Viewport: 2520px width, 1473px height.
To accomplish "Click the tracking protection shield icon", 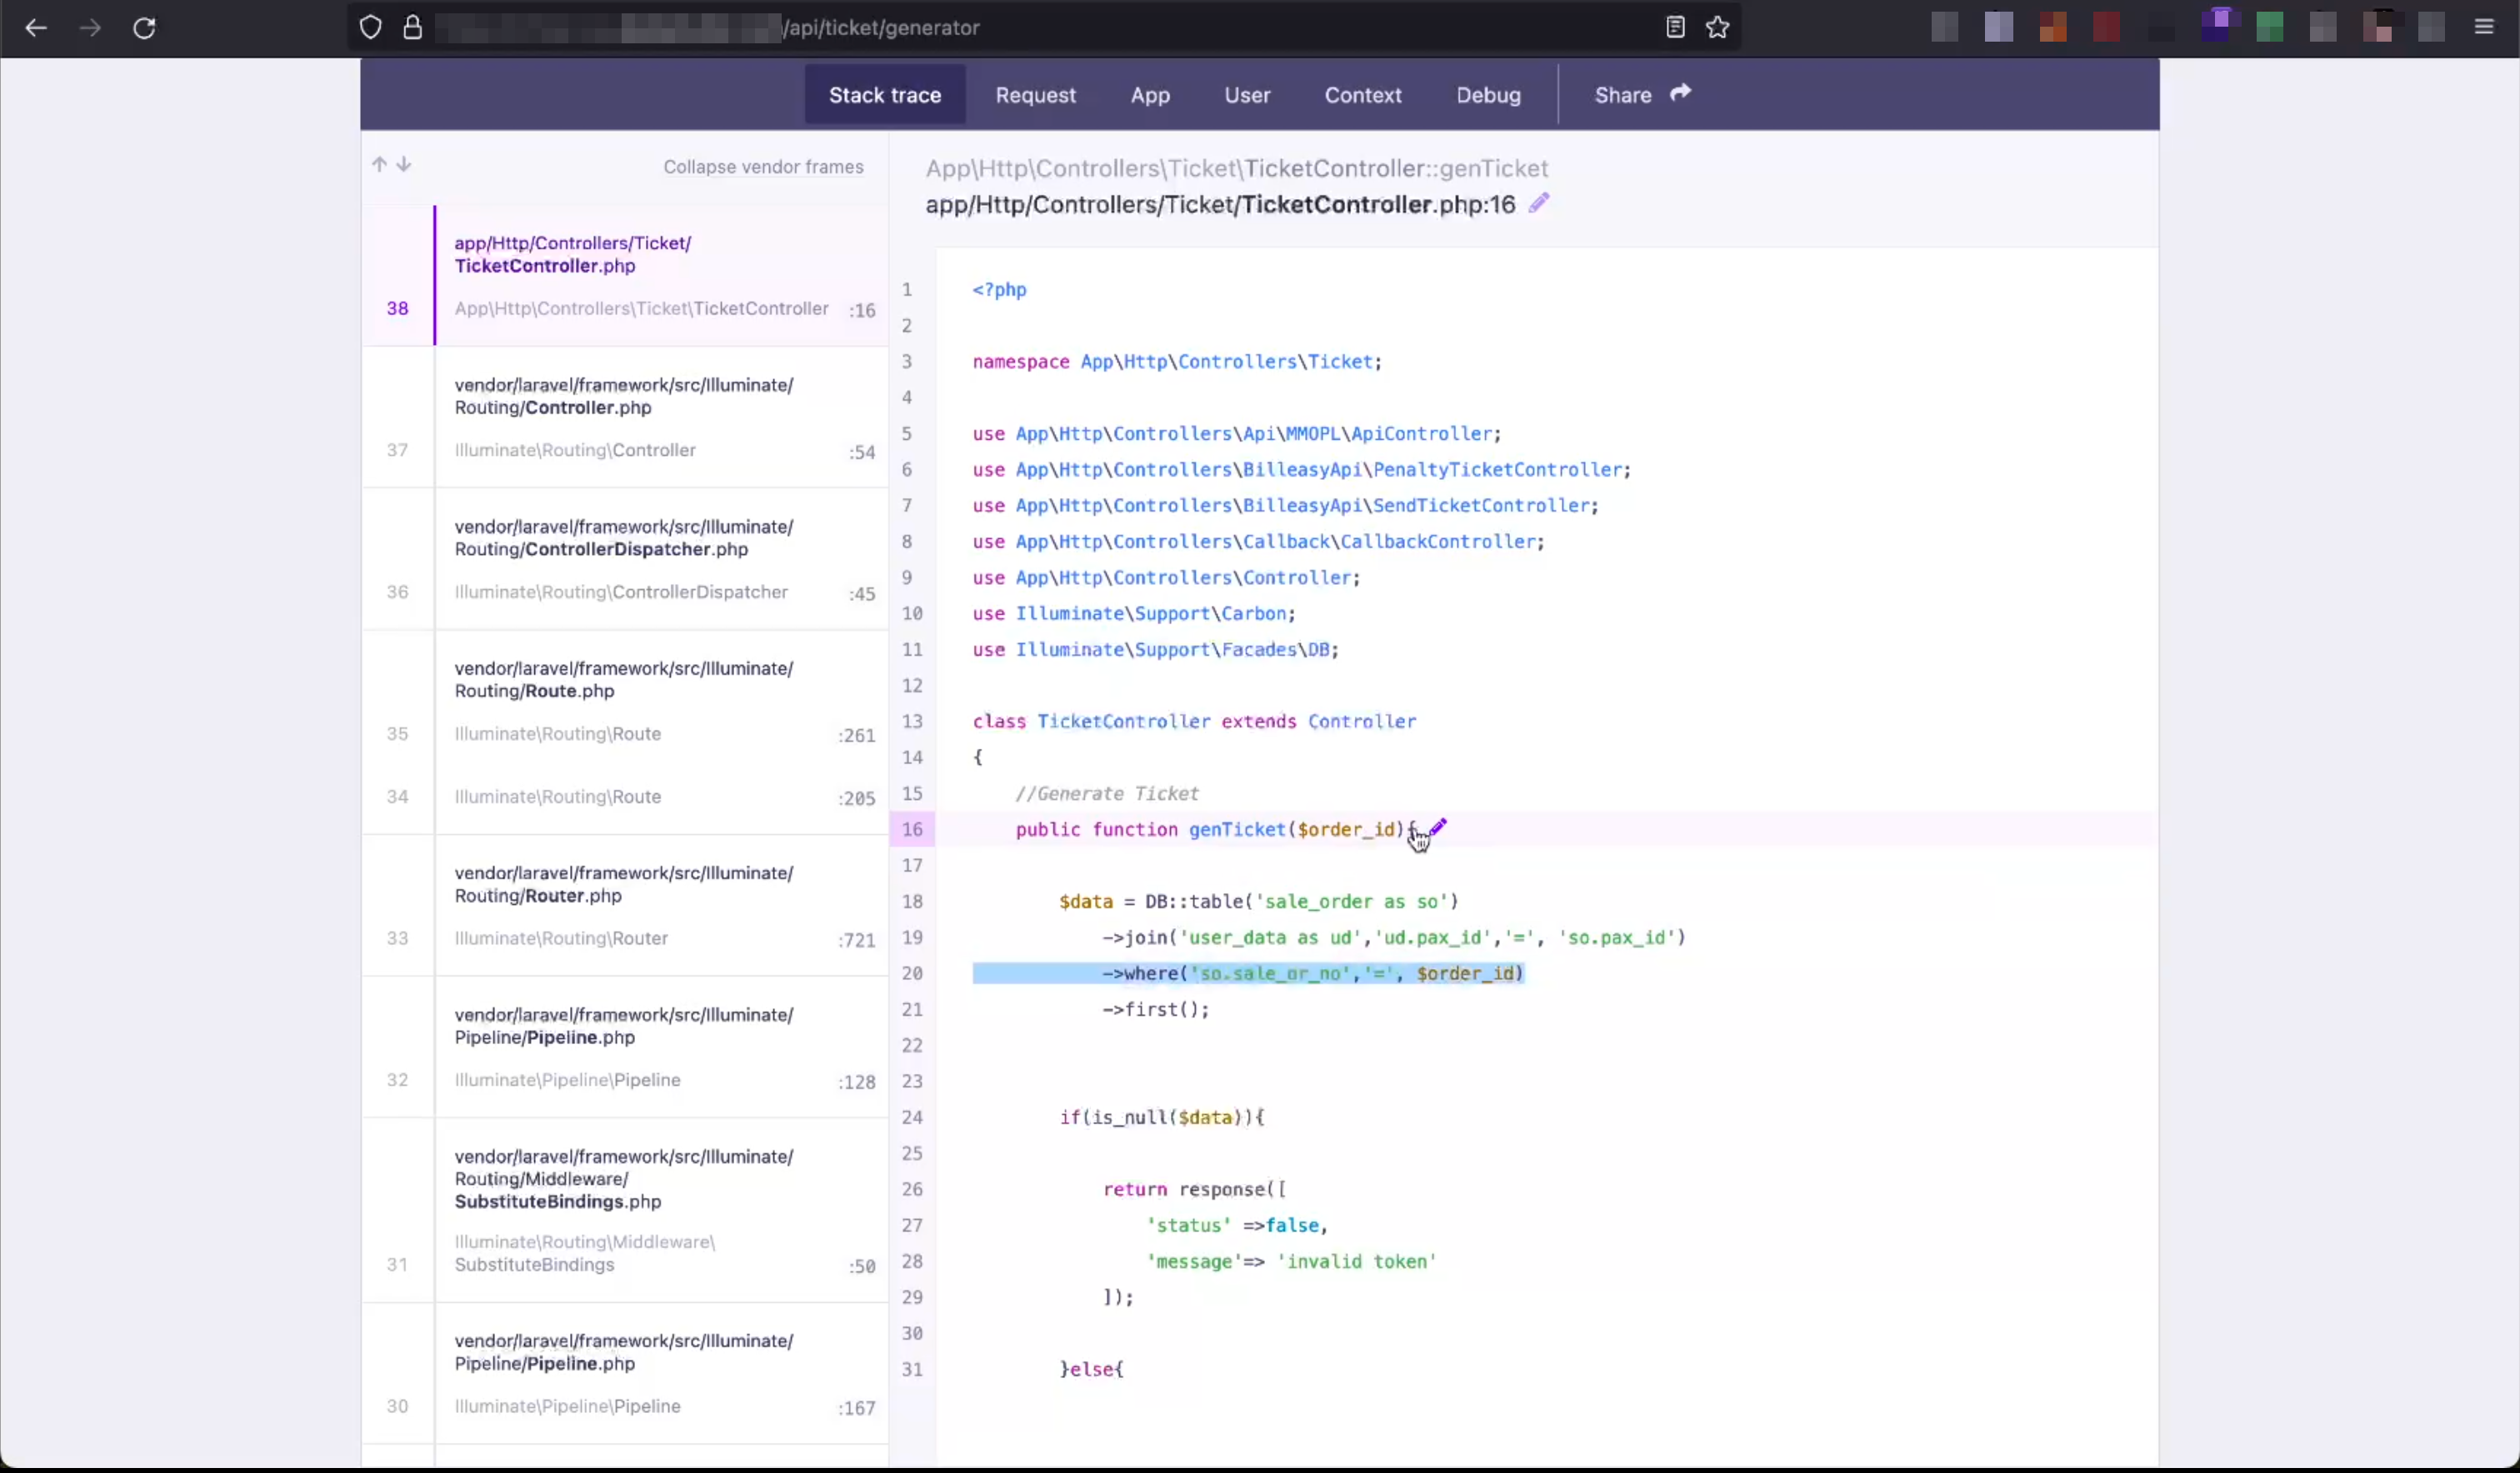I will tap(370, 28).
